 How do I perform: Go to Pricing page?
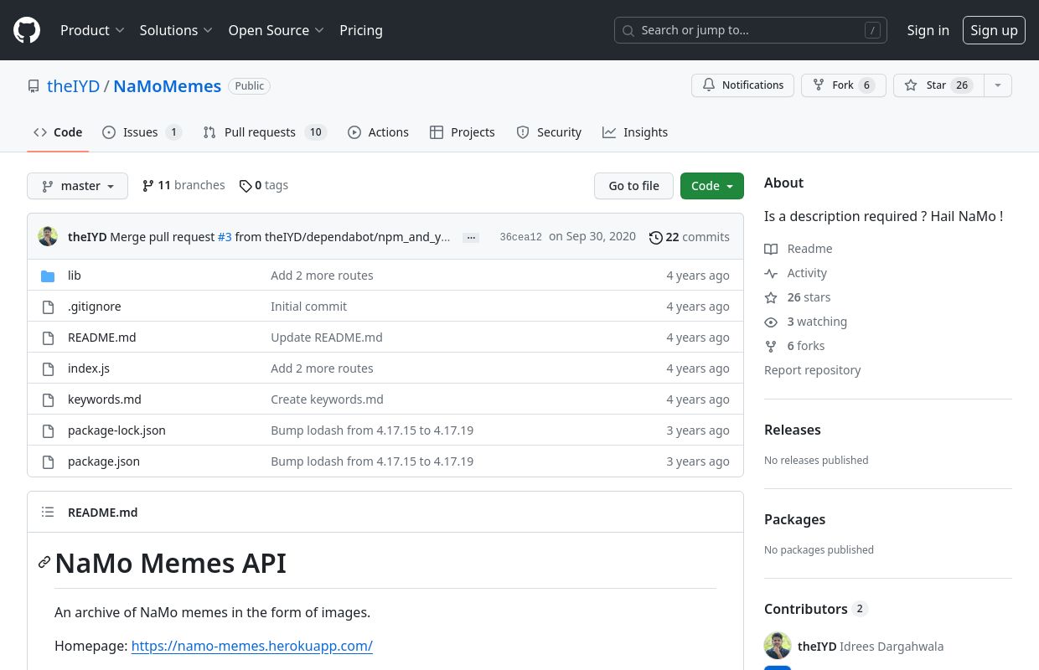[361, 30]
